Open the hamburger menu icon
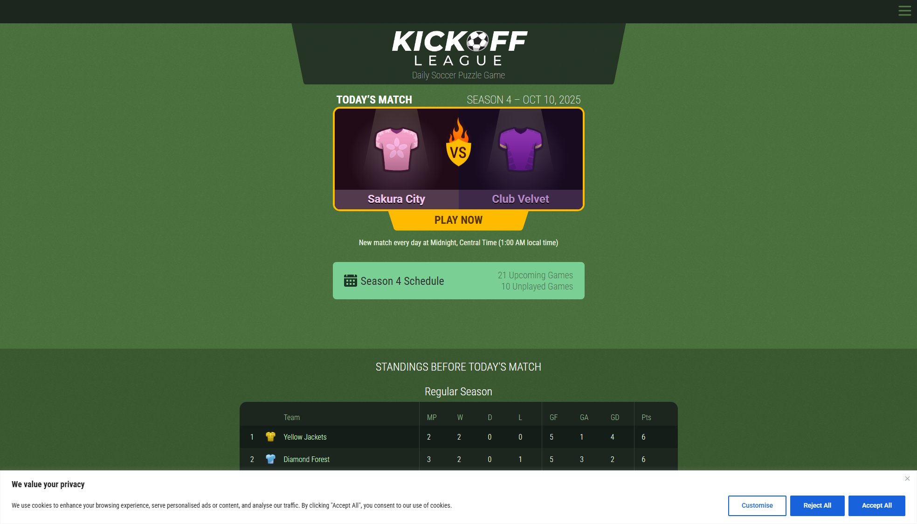Image resolution: width=917 pixels, height=524 pixels. pyautogui.click(x=904, y=11)
